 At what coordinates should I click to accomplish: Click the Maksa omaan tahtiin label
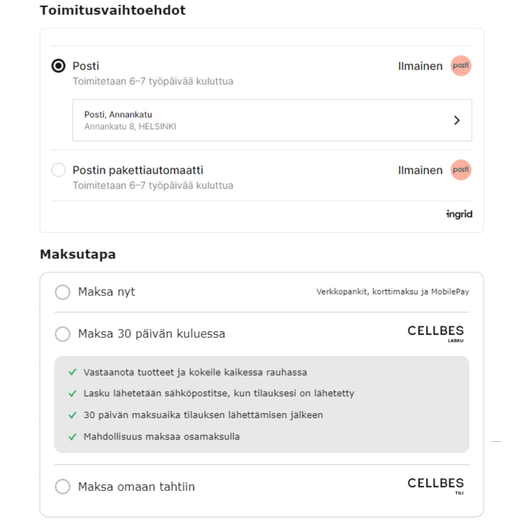136,486
